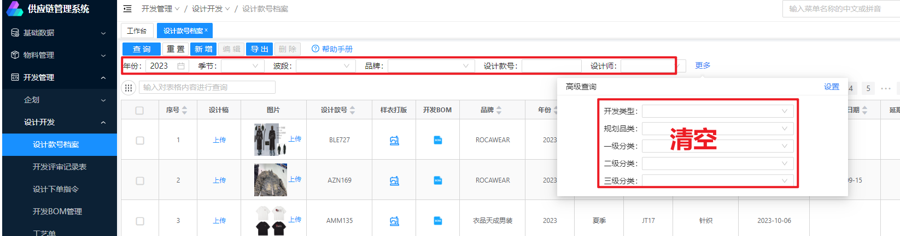Sort by the design style number column
The width and height of the screenshot is (900, 236).
pos(352,110)
